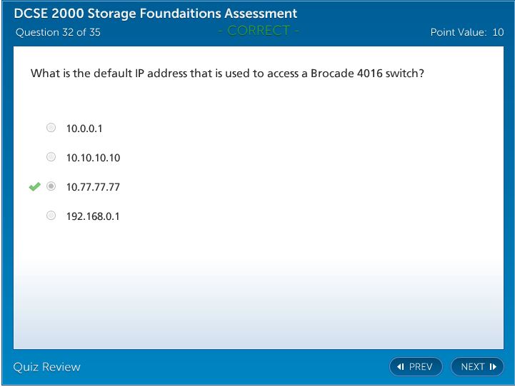Image resolution: width=515 pixels, height=387 pixels.
Task: Click the Question 32 of 35 indicator
Action: pos(58,32)
